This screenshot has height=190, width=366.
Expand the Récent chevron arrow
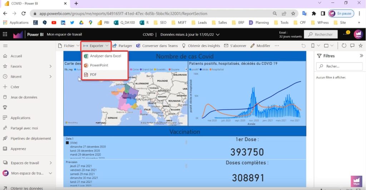tap(50, 76)
